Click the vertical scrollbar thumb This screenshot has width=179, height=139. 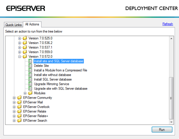pos(171,98)
